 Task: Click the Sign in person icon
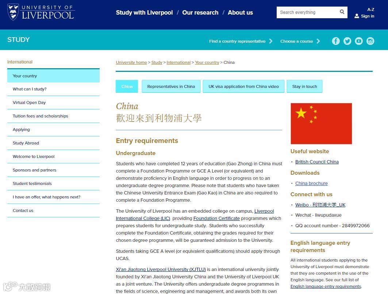pyautogui.click(x=357, y=16)
